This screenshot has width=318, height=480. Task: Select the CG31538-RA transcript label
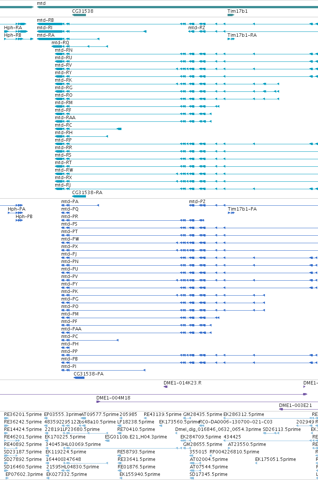tap(87, 192)
